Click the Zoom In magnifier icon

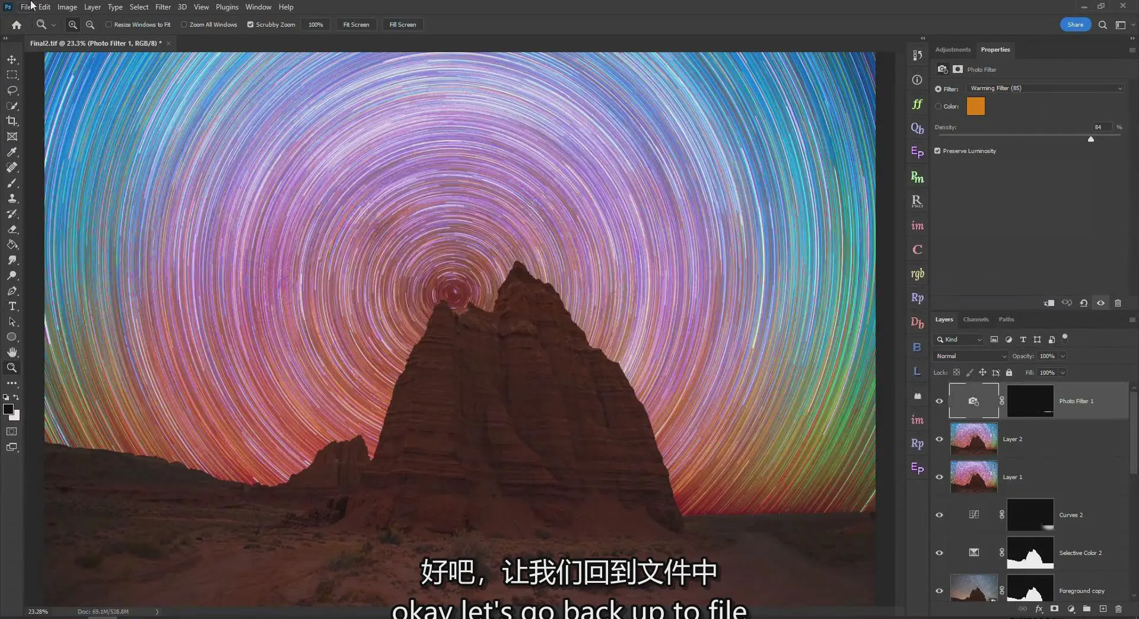(x=72, y=25)
